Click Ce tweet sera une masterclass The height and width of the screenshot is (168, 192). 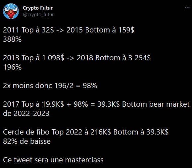click(x=53, y=160)
